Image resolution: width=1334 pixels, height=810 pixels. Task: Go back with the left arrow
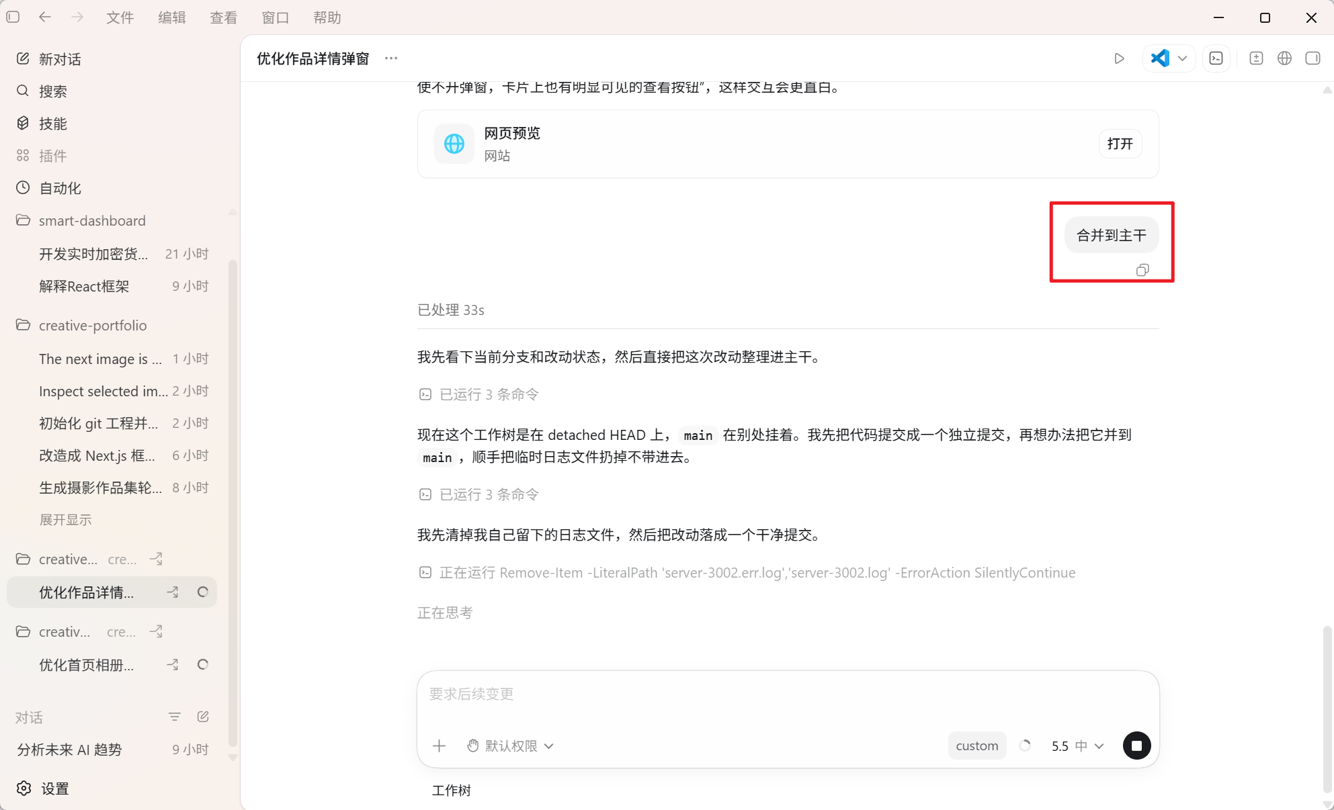click(x=45, y=17)
